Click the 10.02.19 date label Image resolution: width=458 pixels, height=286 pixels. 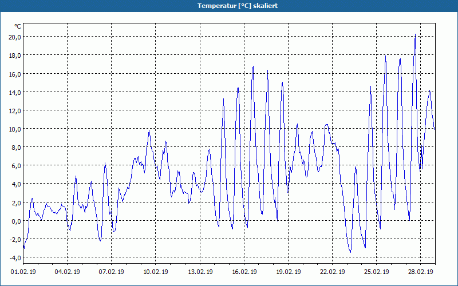(156, 272)
